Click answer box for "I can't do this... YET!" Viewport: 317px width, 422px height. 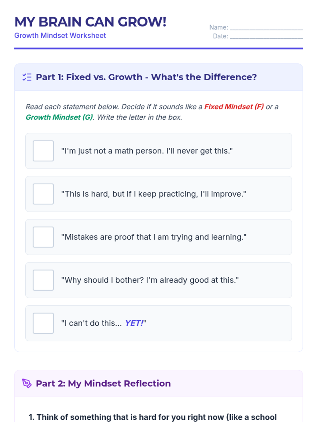coord(43,323)
